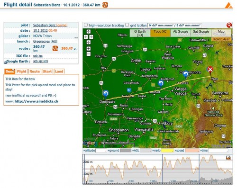Click the turnpoint marker near Coolamon
This screenshot has height=188, width=237.
click(x=161, y=83)
